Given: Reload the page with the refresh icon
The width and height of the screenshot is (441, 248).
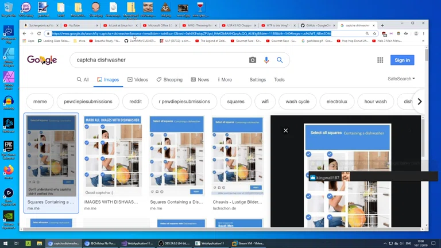Looking at the screenshot, I should (39, 34).
